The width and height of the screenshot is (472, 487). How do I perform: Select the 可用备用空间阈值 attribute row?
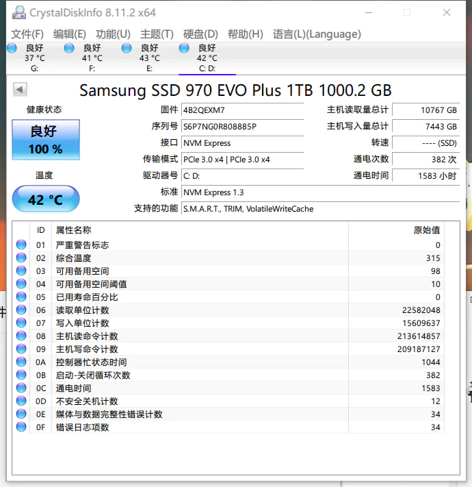pyautogui.click(x=229, y=284)
